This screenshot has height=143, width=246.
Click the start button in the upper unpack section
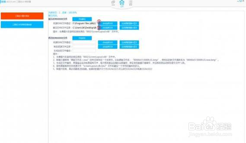point(82,19)
